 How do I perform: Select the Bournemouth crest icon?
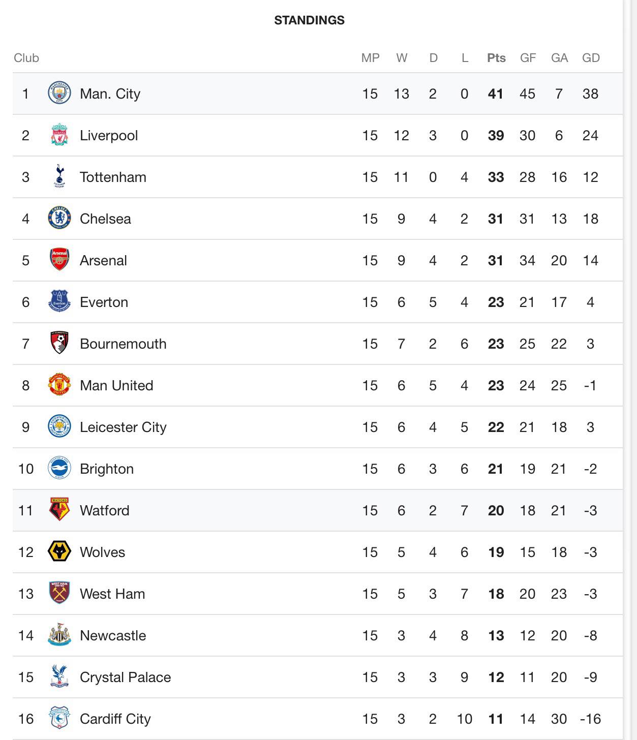tap(59, 344)
